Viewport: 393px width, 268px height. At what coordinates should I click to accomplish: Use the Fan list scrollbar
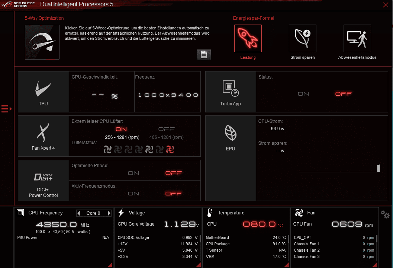(x=377, y=238)
